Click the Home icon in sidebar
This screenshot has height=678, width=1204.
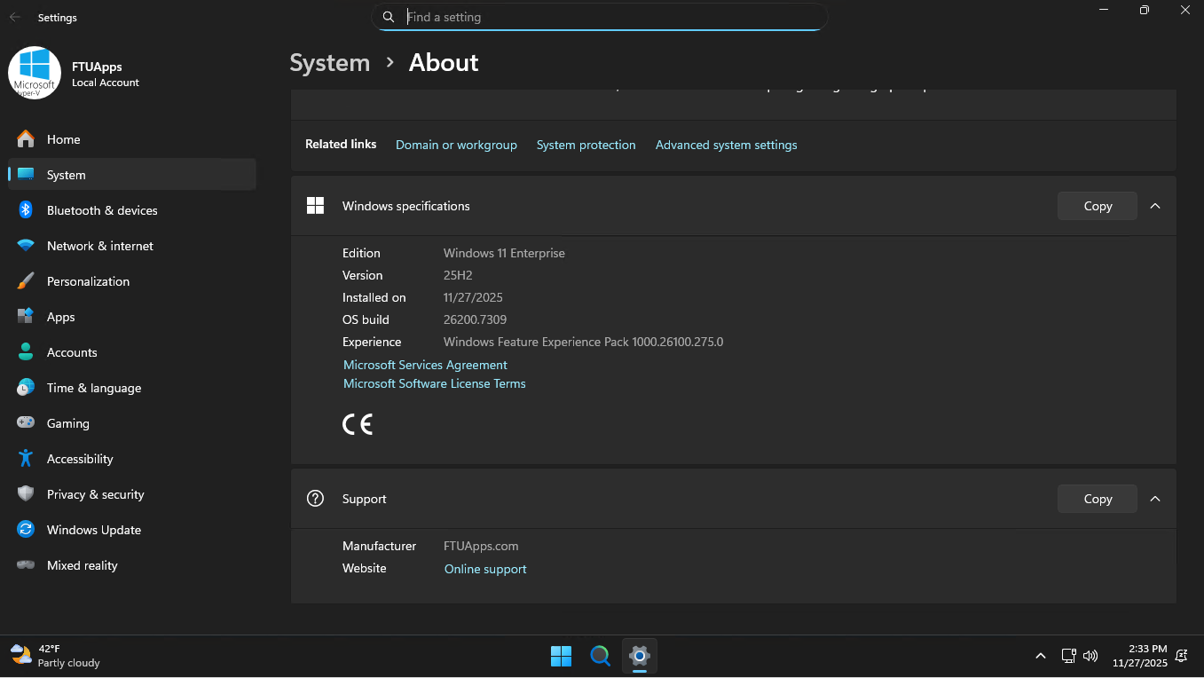click(x=26, y=139)
